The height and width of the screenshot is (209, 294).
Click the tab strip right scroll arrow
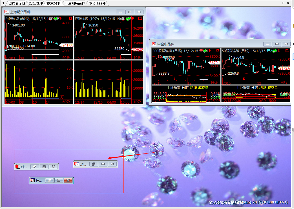[283, 3]
